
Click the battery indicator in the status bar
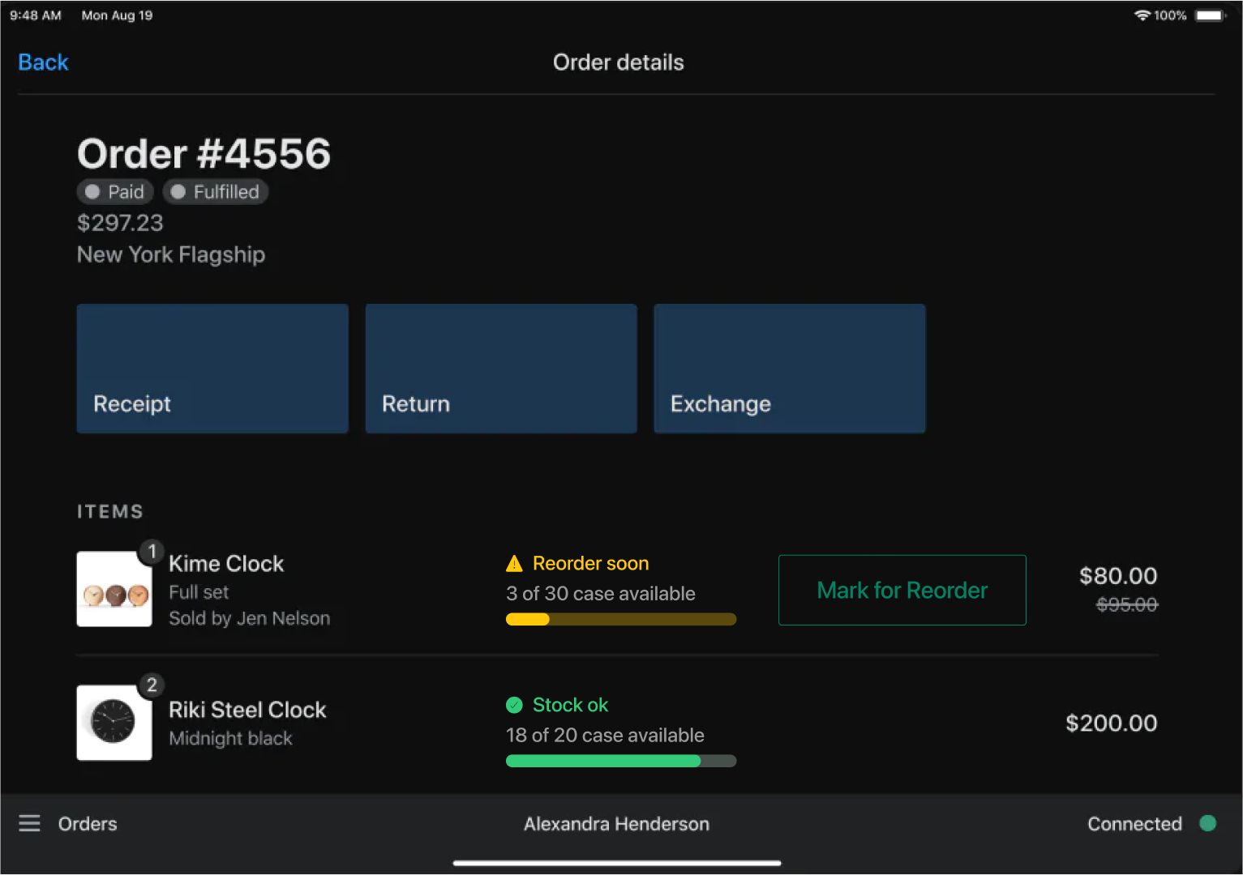coord(1210,14)
